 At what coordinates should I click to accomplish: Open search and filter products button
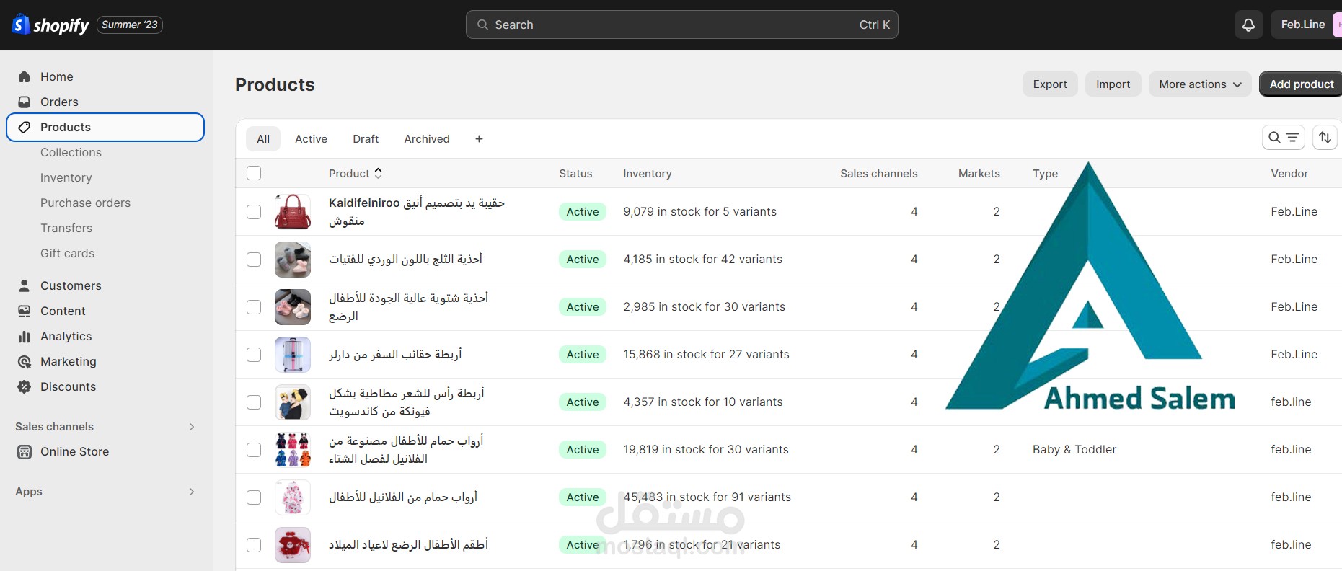point(1283,137)
